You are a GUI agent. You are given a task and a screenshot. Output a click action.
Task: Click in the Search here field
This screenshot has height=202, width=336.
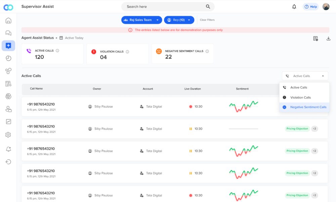click(165, 7)
